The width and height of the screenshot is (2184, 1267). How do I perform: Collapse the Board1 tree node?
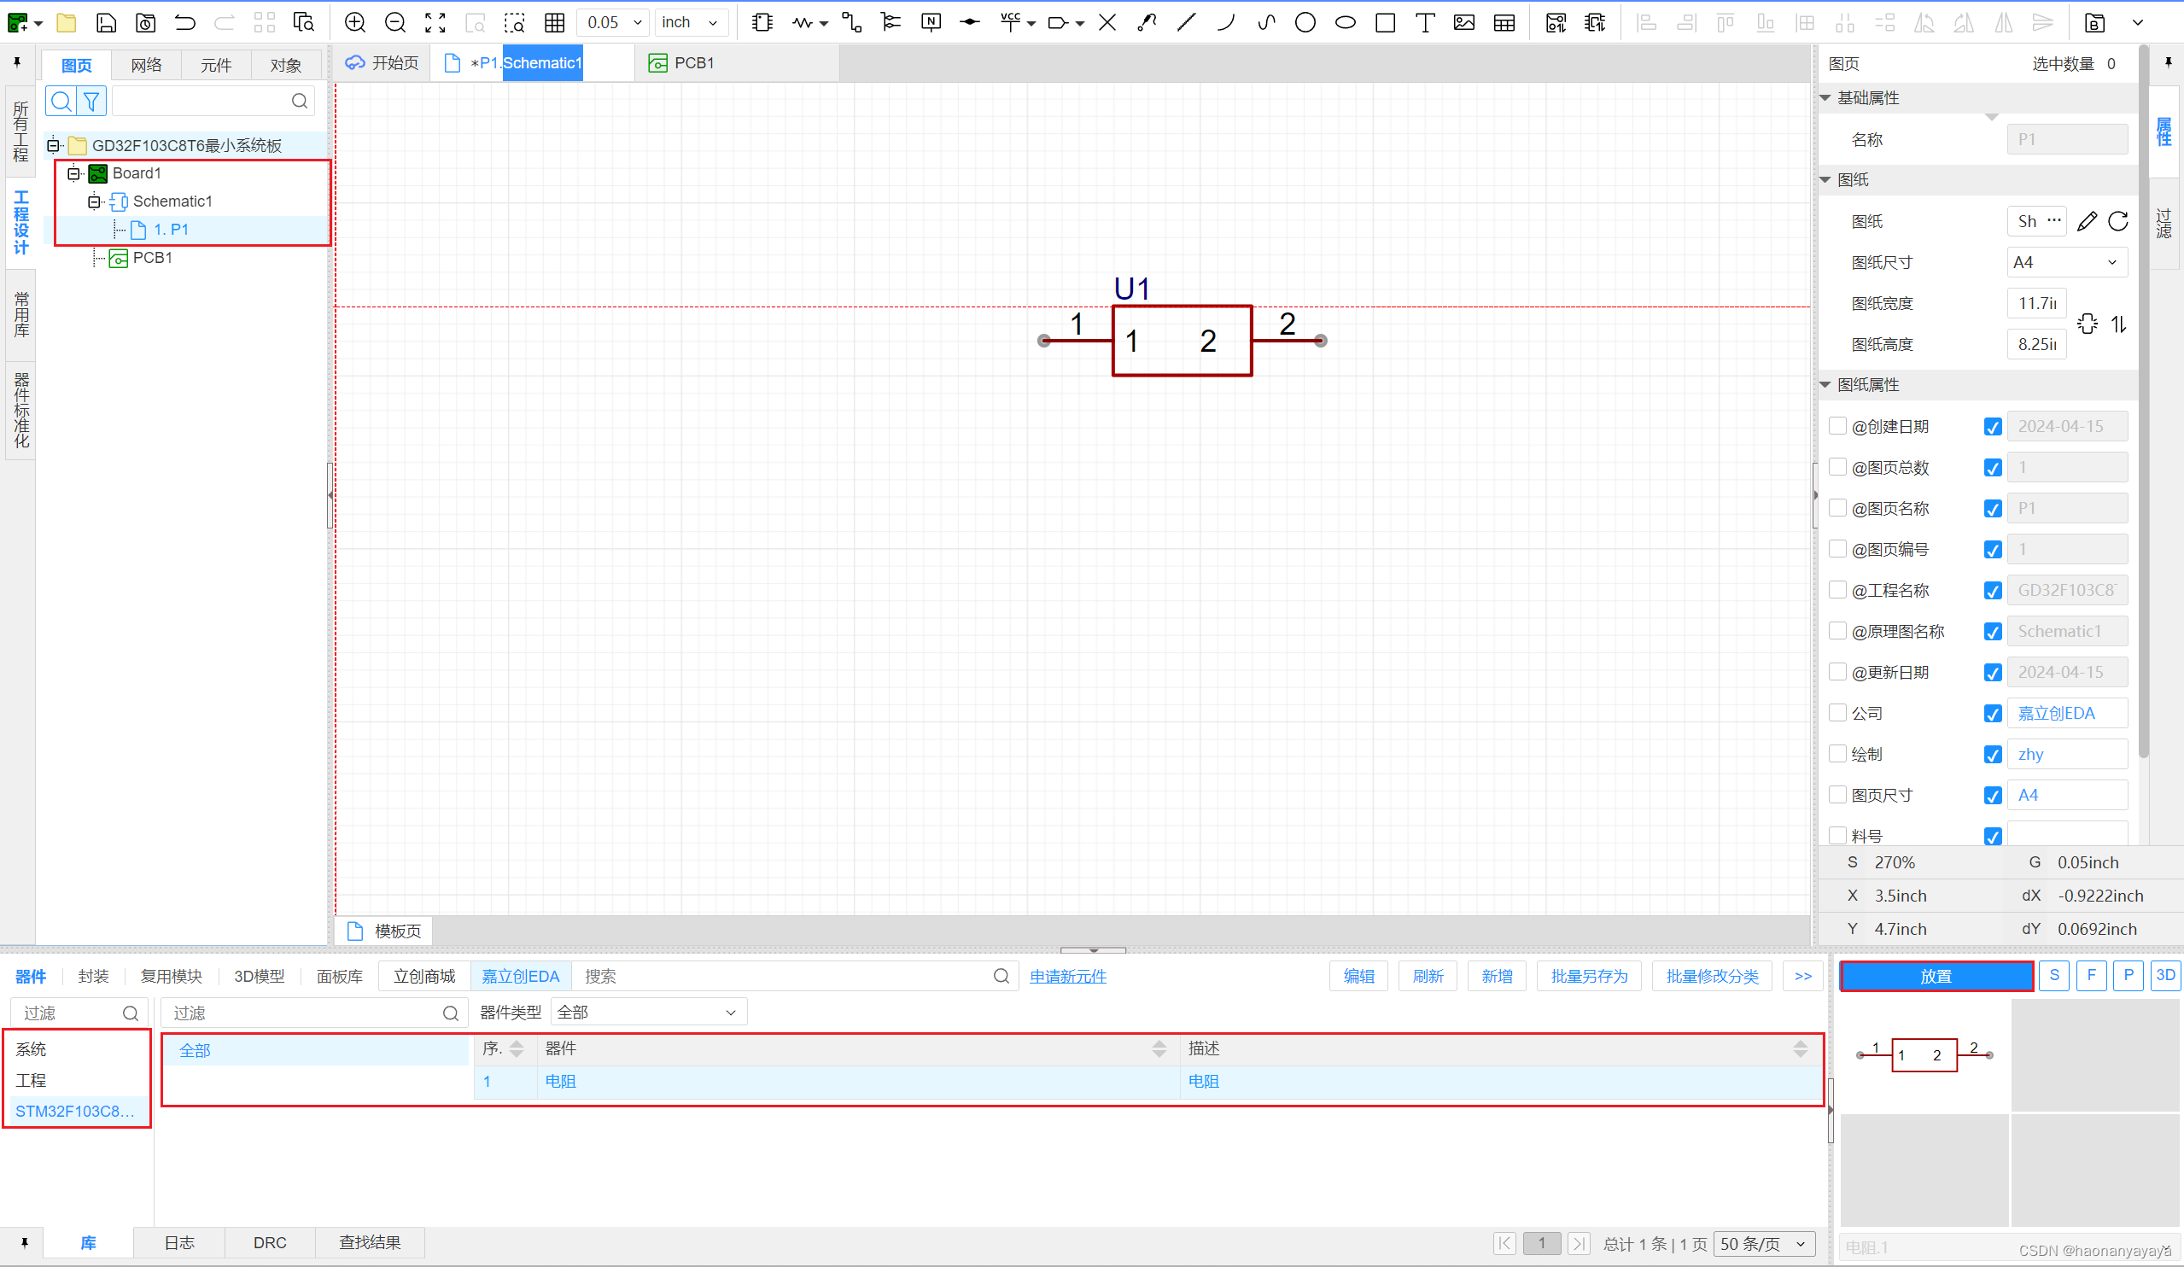click(73, 173)
